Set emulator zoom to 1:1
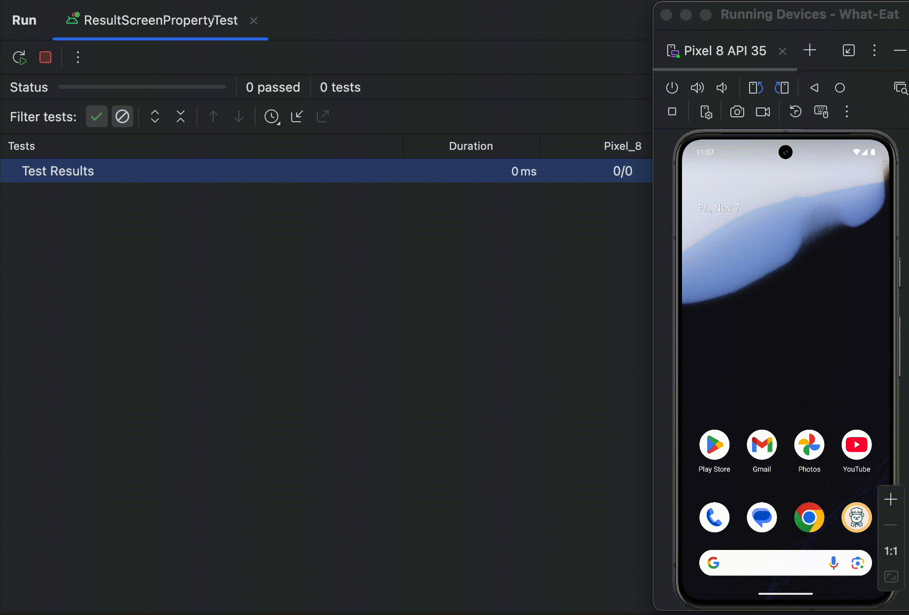909x615 pixels. pyautogui.click(x=891, y=551)
